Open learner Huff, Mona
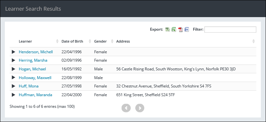The height and width of the screenshot is (122, 266). point(29,86)
